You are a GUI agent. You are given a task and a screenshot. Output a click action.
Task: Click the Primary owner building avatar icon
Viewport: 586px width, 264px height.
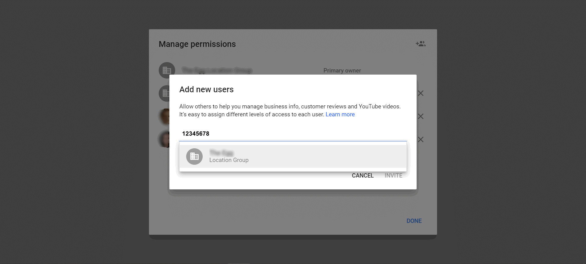[x=167, y=70]
